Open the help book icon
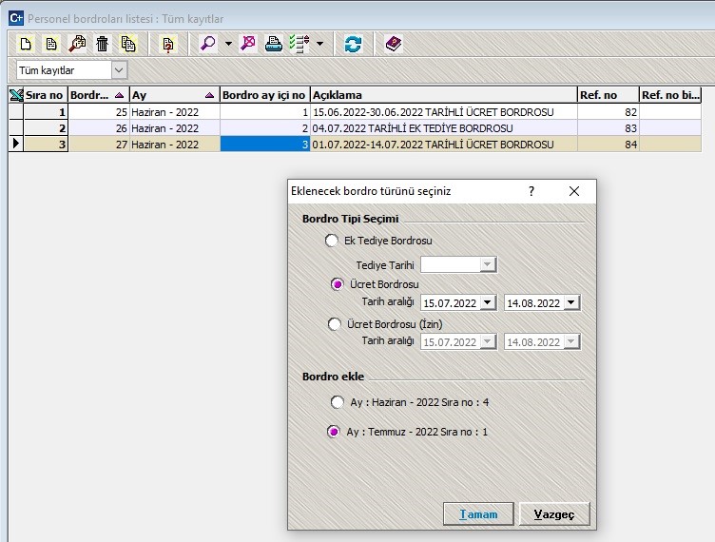 pos(394,45)
